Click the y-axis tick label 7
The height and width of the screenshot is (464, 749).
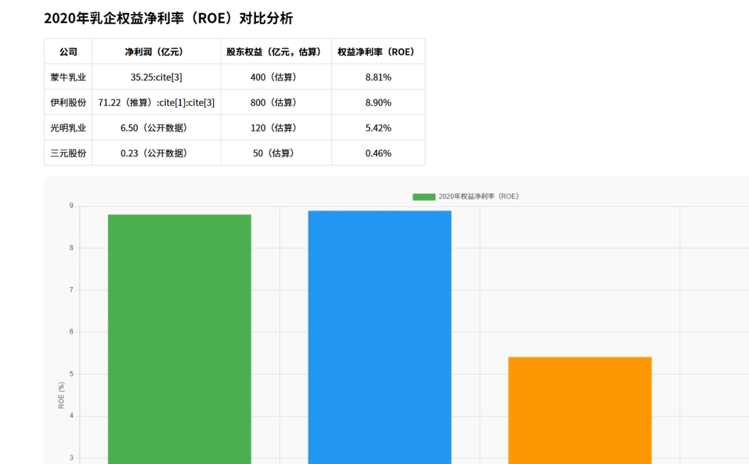pyautogui.click(x=72, y=290)
